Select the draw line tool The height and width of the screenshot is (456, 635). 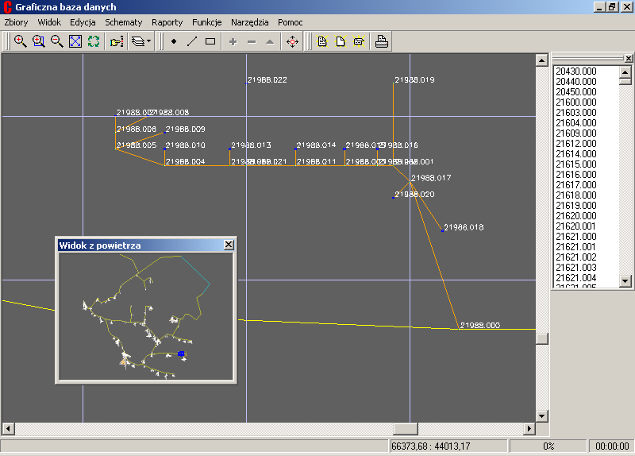click(192, 41)
